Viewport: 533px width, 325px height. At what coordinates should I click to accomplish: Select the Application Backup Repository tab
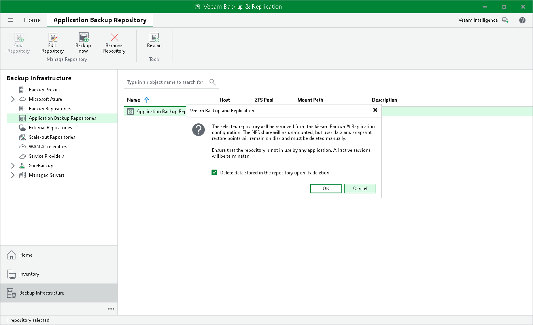pos(100,20)
